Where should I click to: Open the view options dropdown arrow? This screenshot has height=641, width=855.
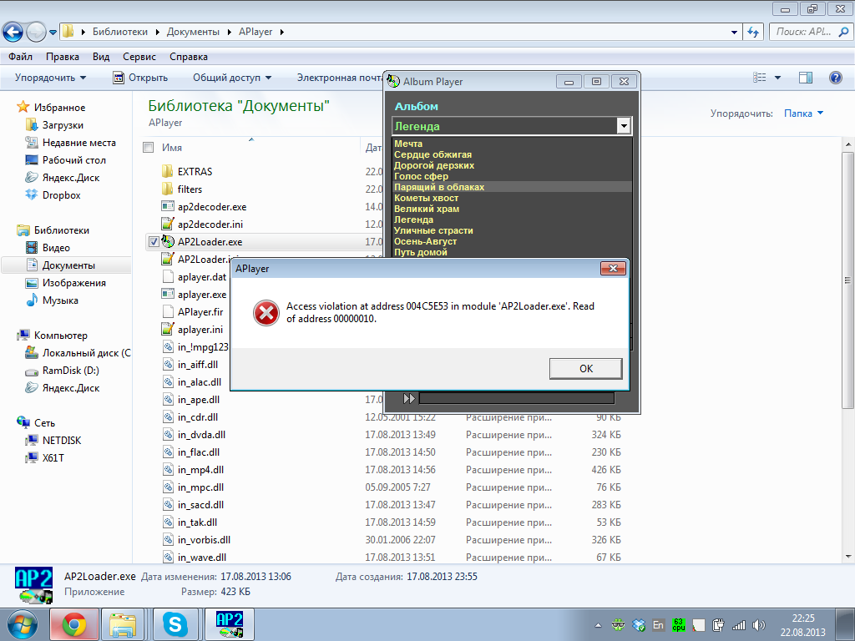coord(777,78)
